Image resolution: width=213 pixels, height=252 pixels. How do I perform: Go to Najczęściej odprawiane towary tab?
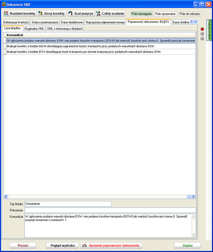[105, 22]
